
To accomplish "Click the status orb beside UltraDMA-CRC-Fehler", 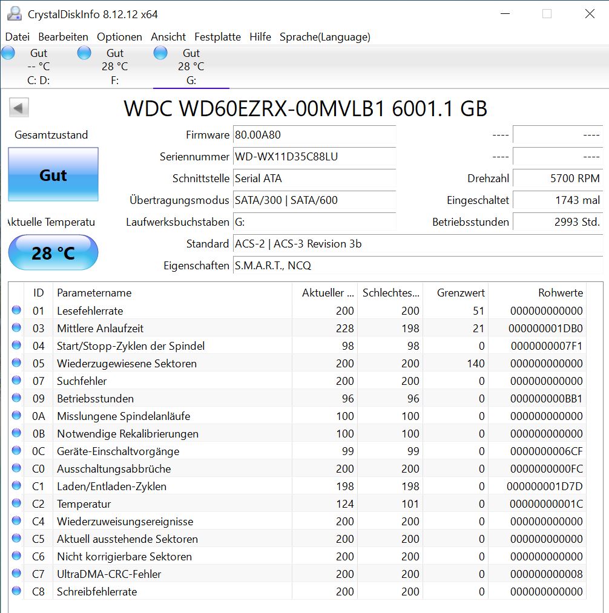I will pyautogui.click(x=16, y=574).
